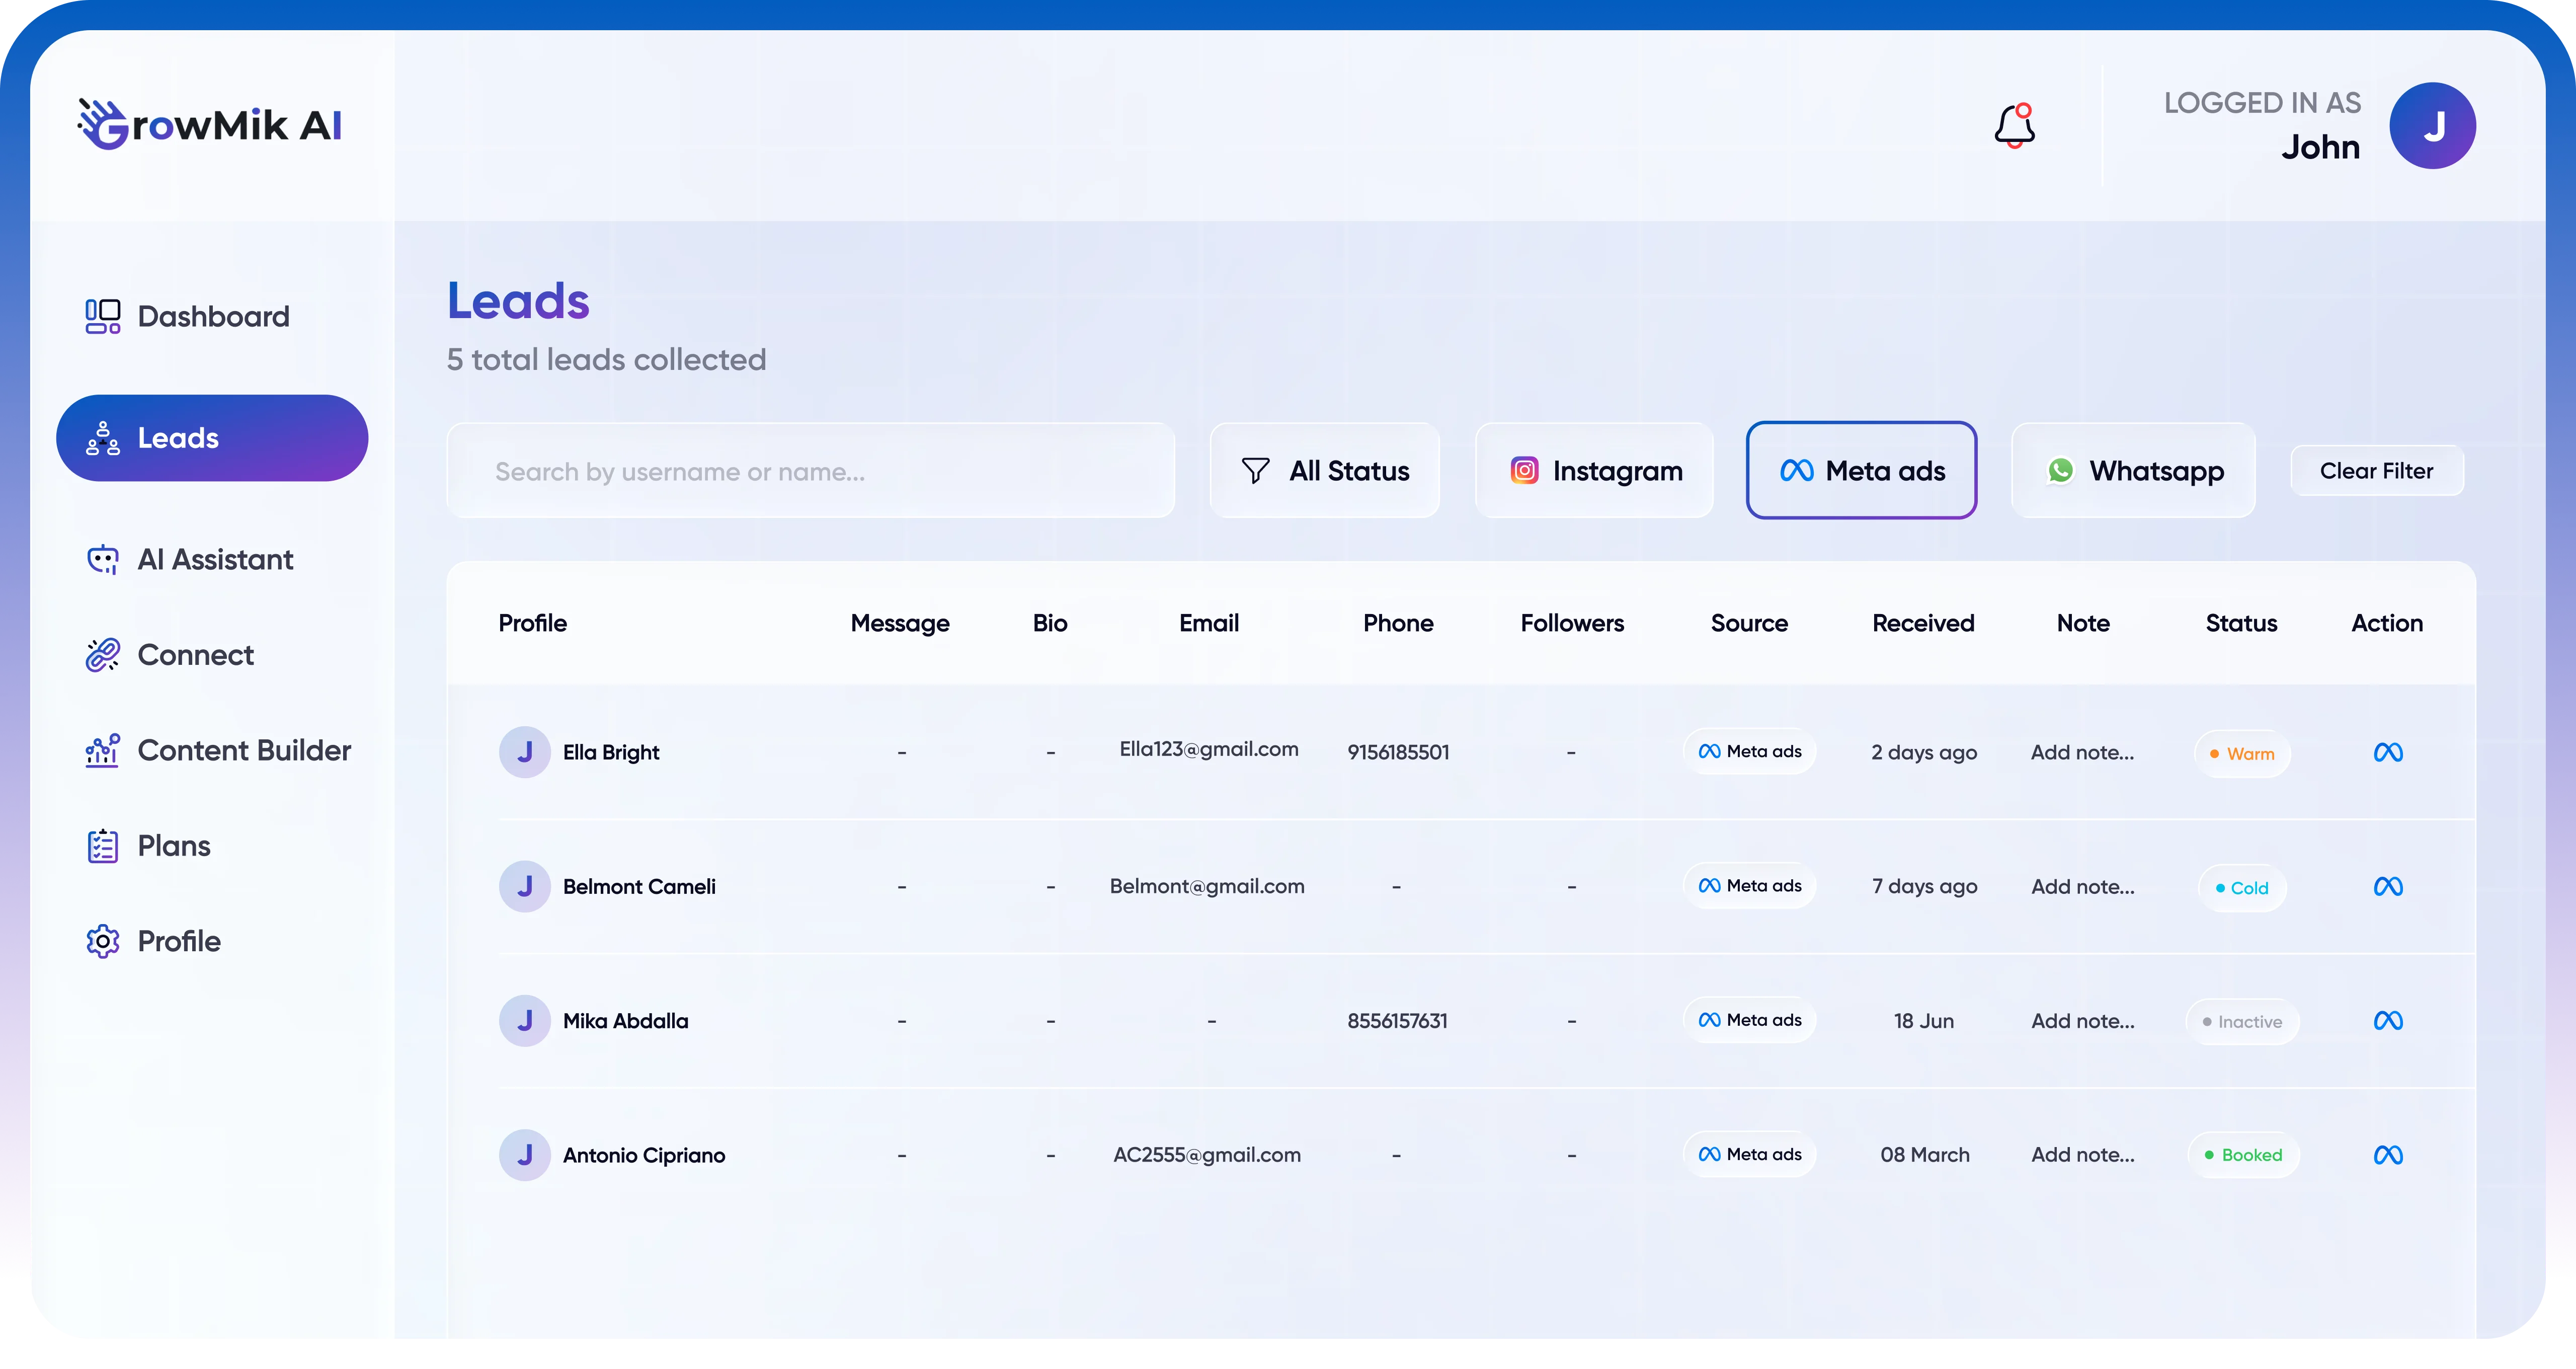
Task: Click email AC2555@gmail.com
Action: 1207,1155
